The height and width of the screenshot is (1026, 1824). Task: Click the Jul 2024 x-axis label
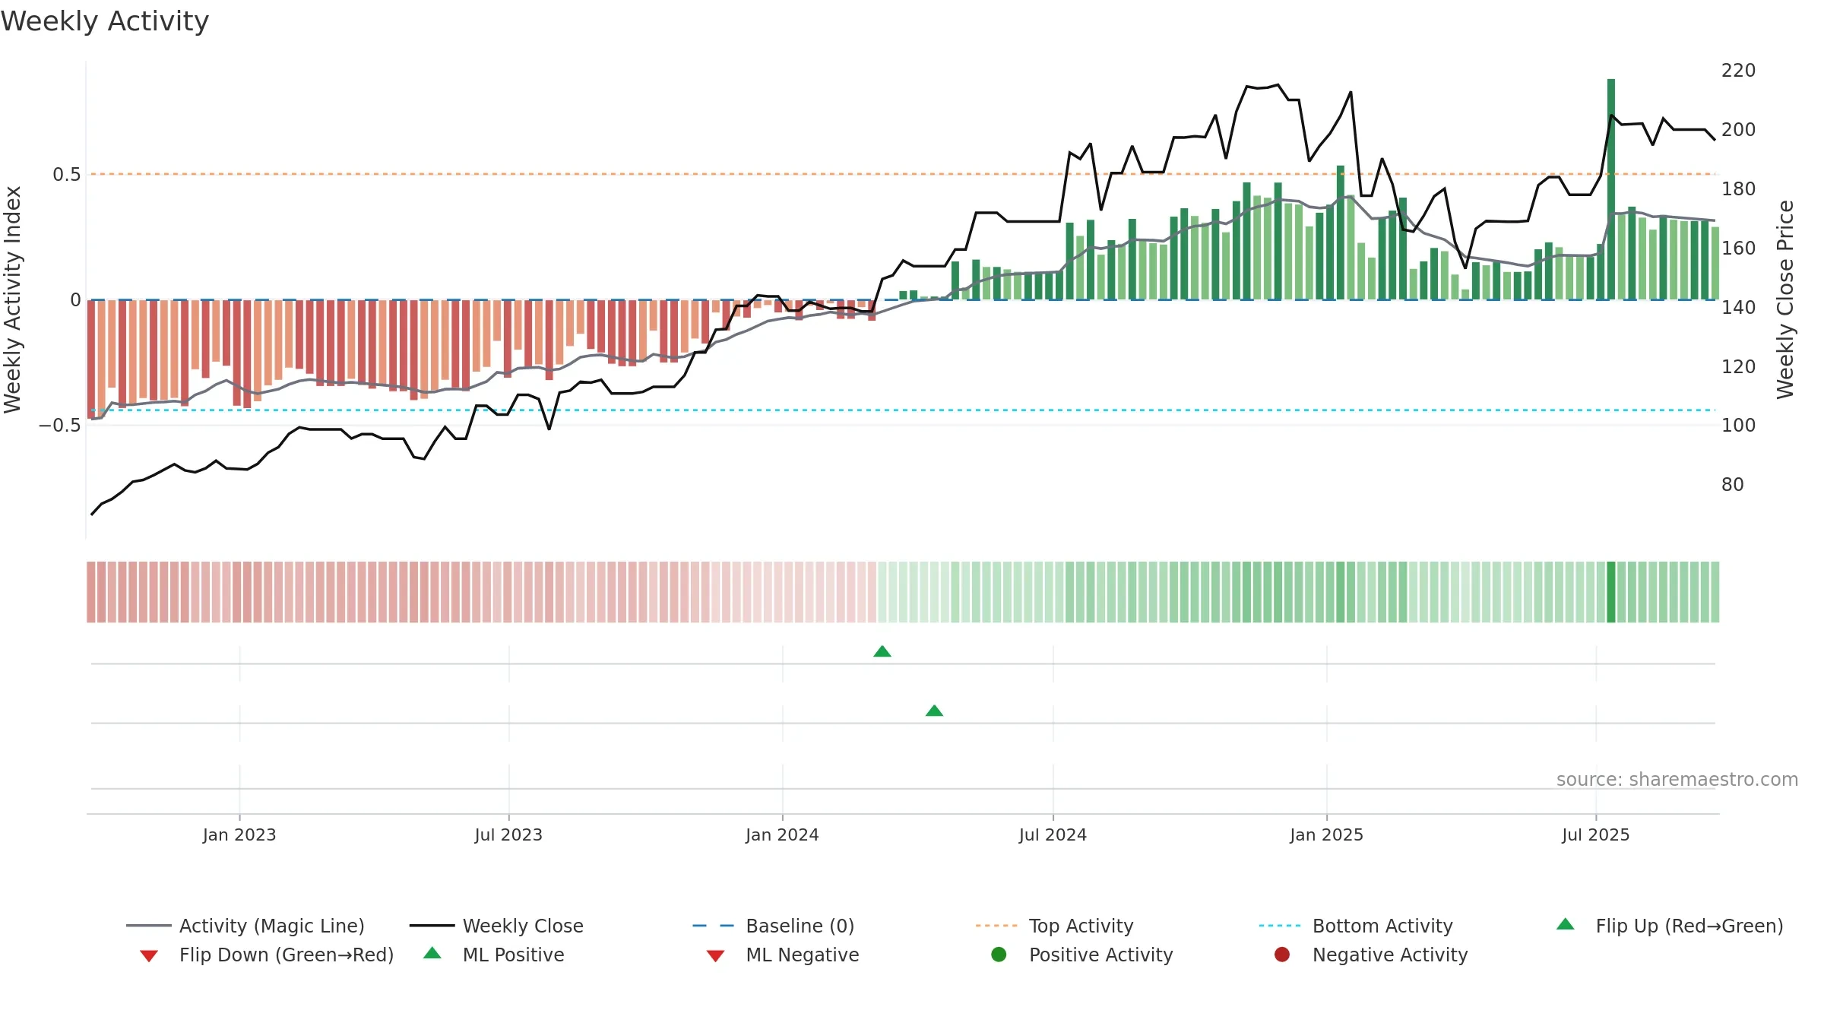[1053, 834]
